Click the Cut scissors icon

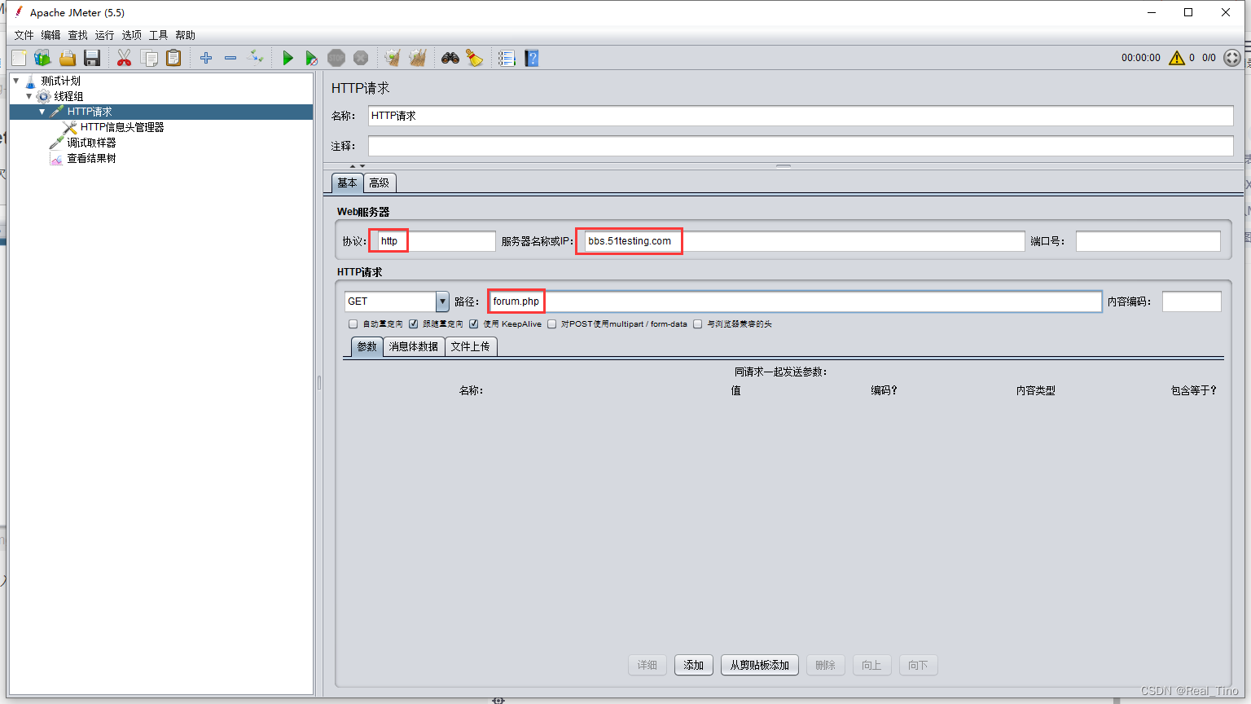[x=124, y=58]
